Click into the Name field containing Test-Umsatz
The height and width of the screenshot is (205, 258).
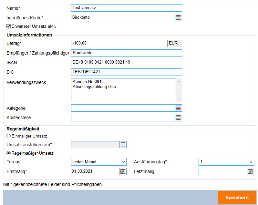(x=126, y=8)
